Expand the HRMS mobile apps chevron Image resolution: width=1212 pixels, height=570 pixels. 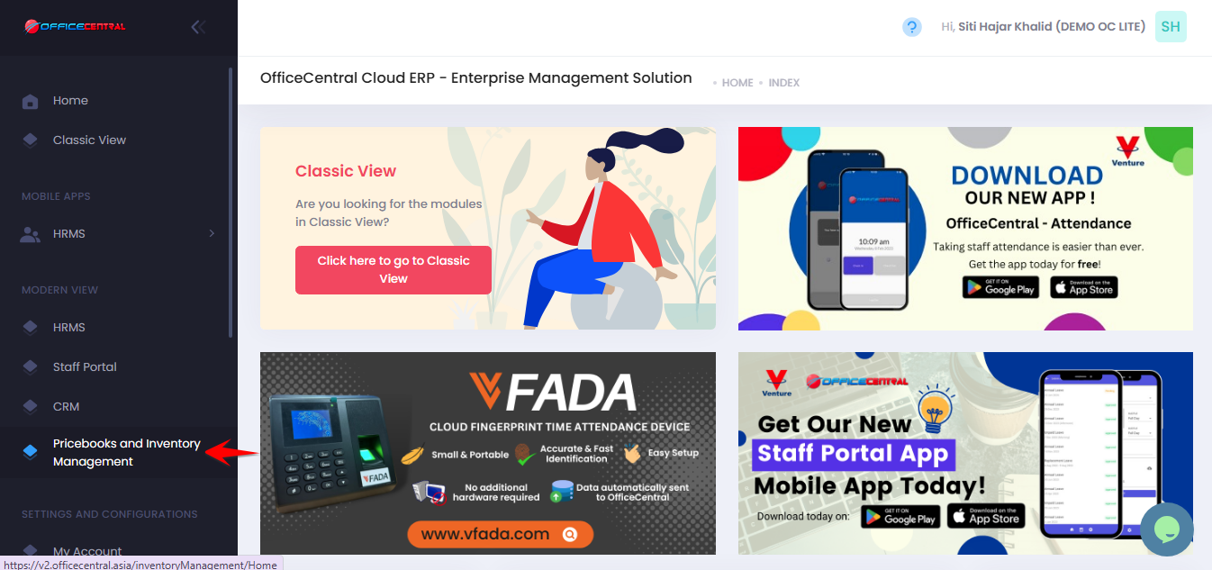(212, 233)
